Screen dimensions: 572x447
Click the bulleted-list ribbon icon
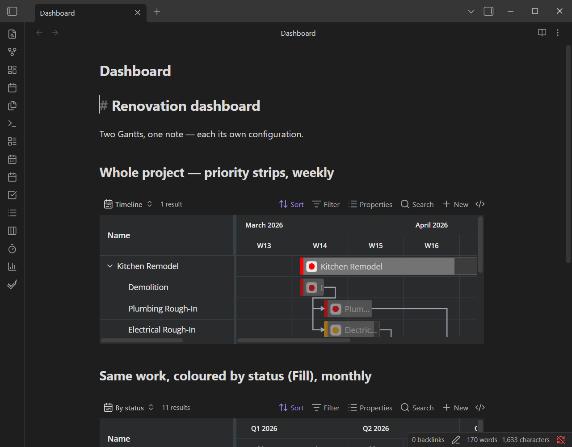[x=12, y=213]
